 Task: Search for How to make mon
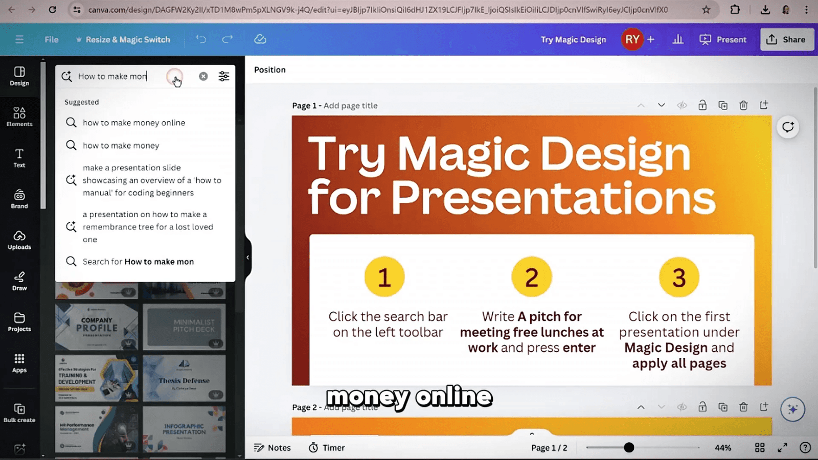click(x=145, y=262)
